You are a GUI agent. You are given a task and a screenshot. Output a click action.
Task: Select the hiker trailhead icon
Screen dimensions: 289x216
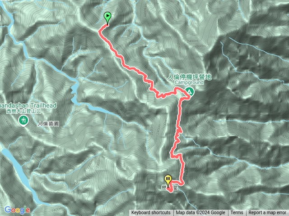[x=23, y=121]
